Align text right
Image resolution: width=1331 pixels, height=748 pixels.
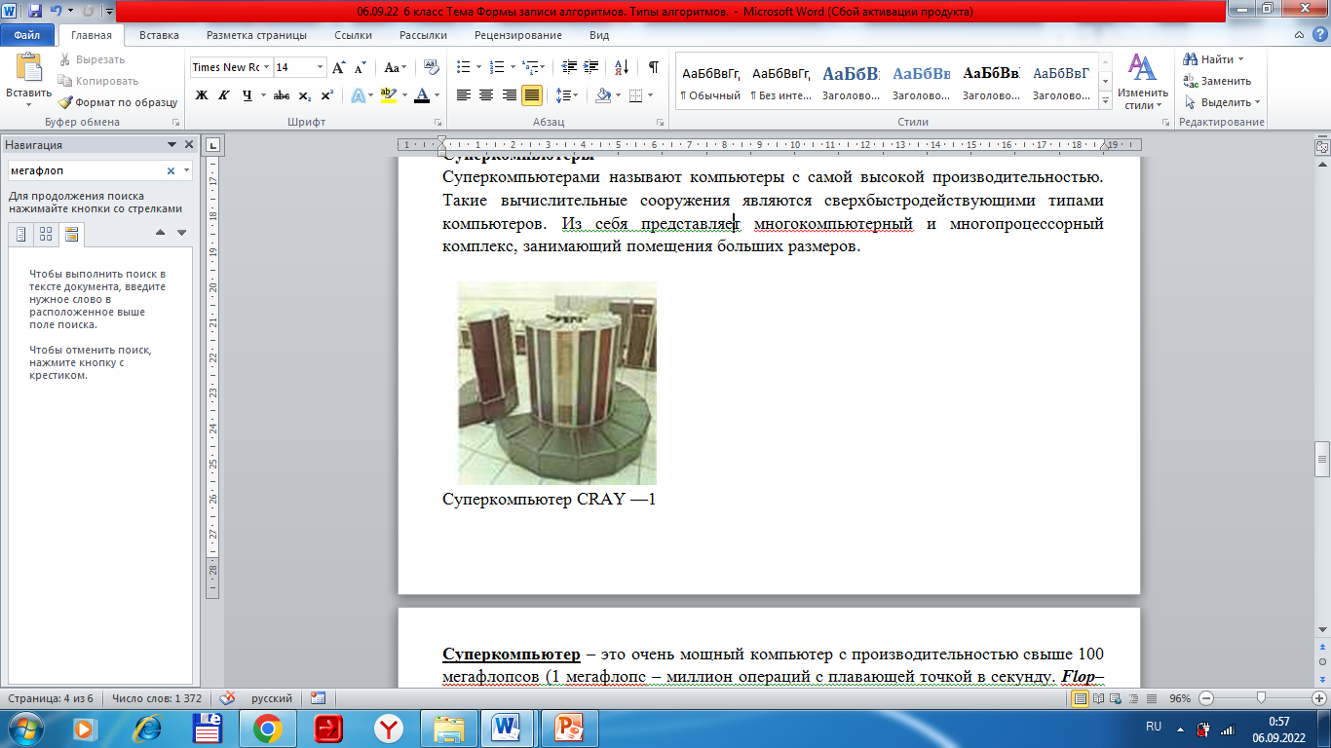[x=509, y=95]
